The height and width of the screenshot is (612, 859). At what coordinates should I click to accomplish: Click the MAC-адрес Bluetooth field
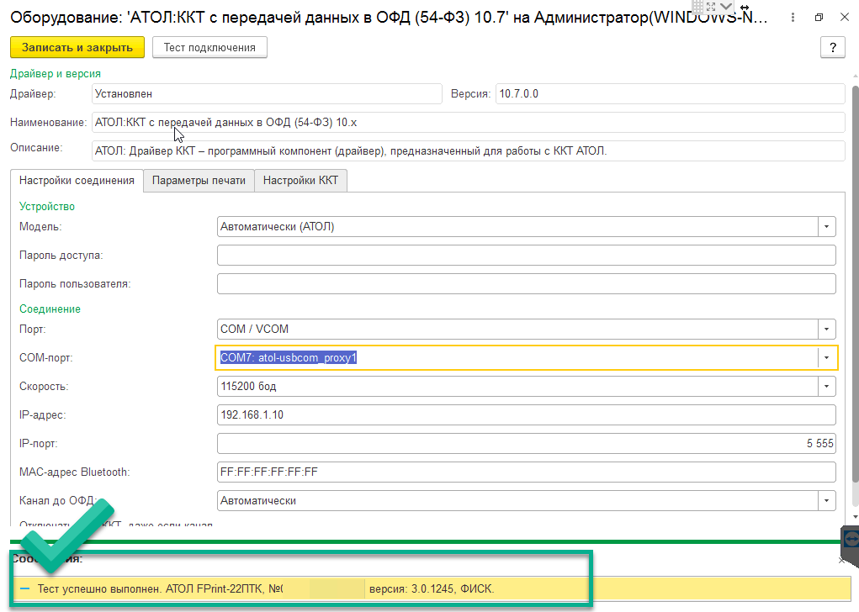click(x=527, y=472)
